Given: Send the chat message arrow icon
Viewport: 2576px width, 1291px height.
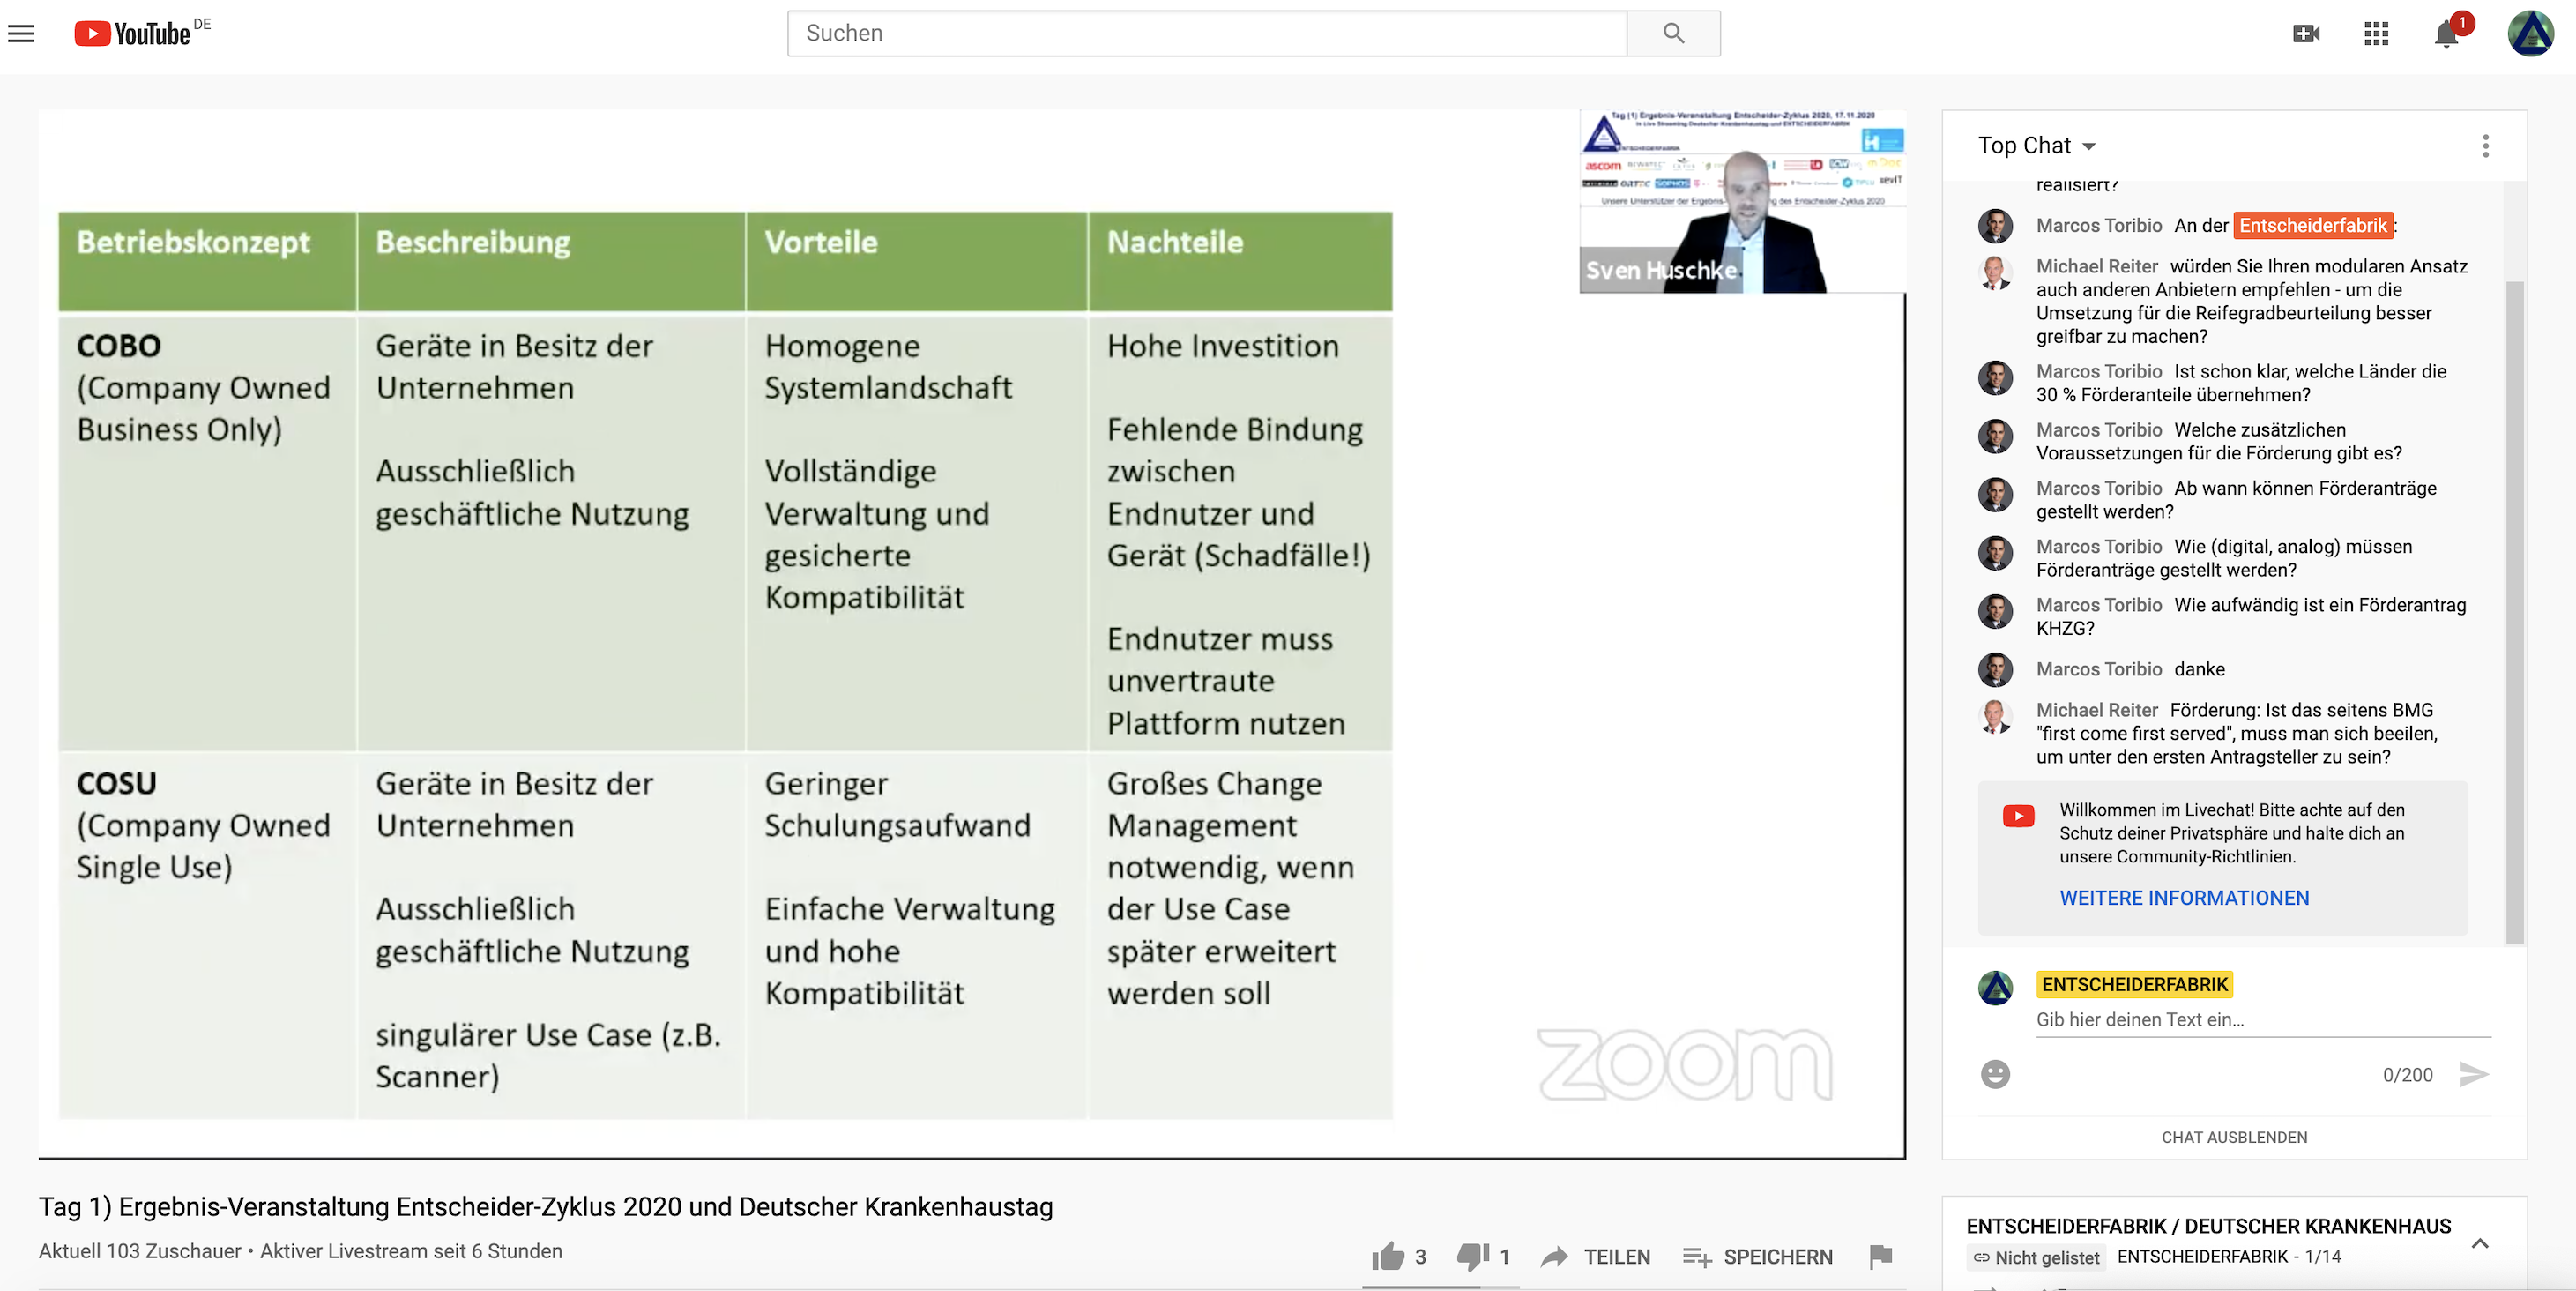Looking at the screenshot, I should coord(2473,1074).
